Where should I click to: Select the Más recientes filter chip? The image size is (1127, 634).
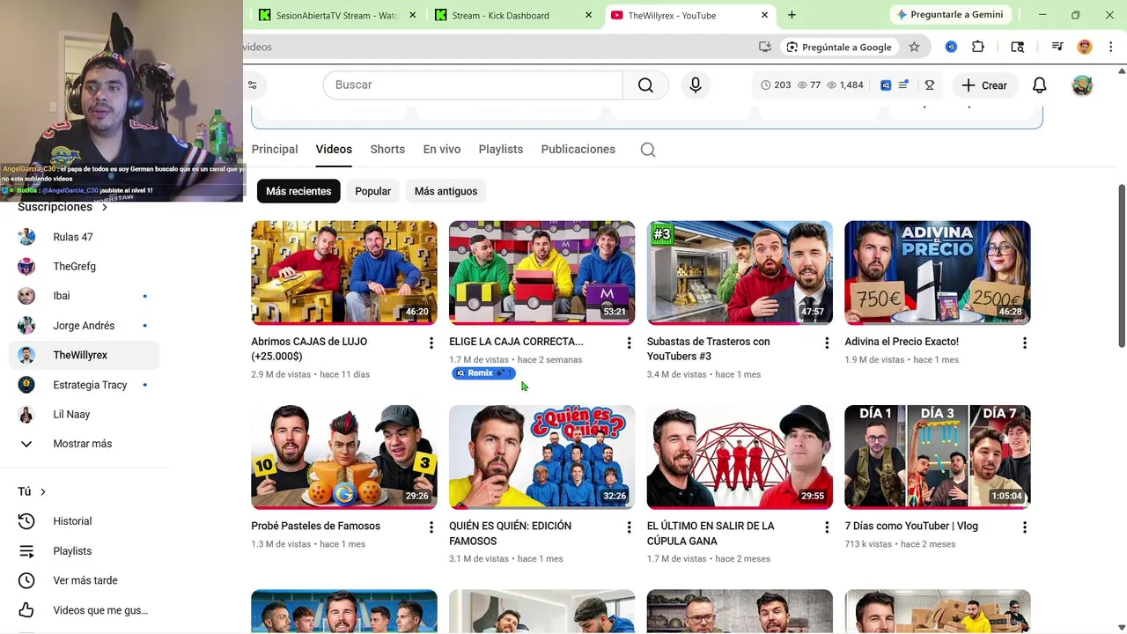click(298, 191)
